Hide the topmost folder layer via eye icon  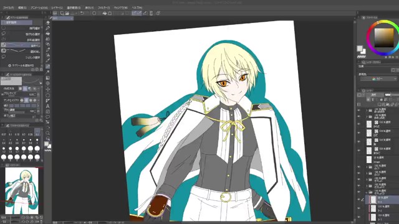(x=359, y=111)
